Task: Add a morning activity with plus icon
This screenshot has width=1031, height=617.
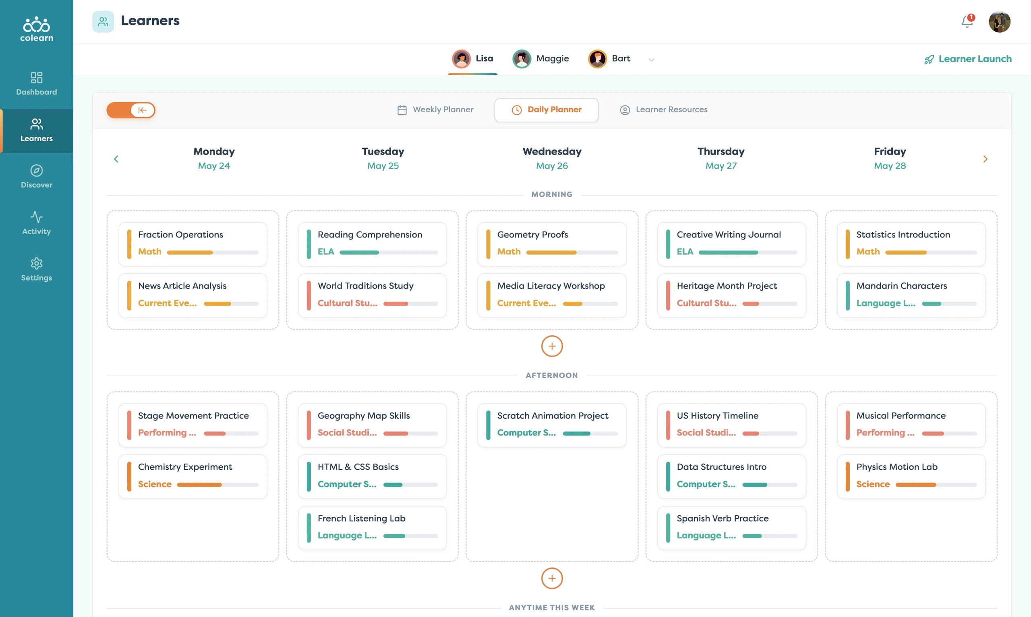Action: (552, 347)
